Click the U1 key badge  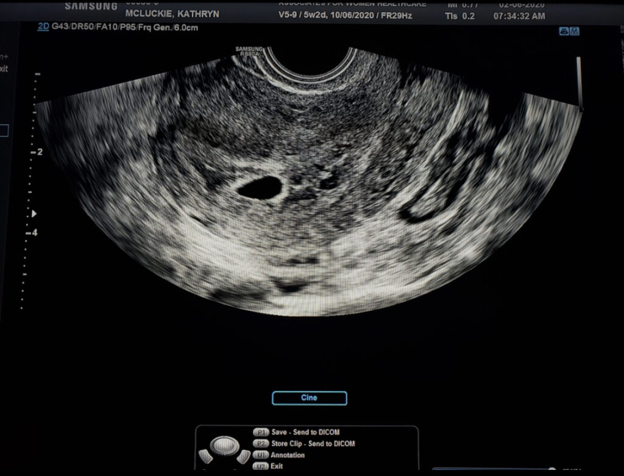(261, 455)
